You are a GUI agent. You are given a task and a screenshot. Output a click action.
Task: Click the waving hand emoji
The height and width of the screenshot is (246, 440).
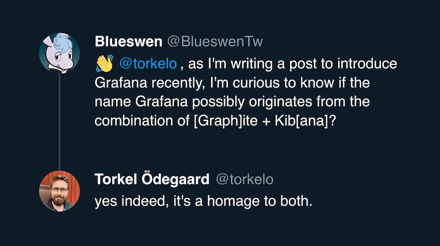point(104,64)
